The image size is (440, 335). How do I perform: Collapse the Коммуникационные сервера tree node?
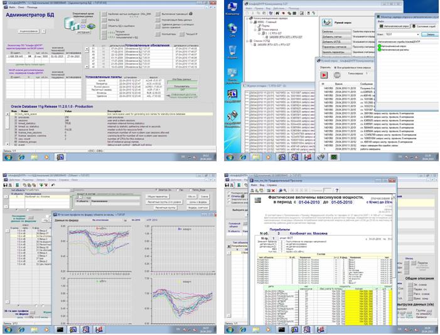point(247,18)
